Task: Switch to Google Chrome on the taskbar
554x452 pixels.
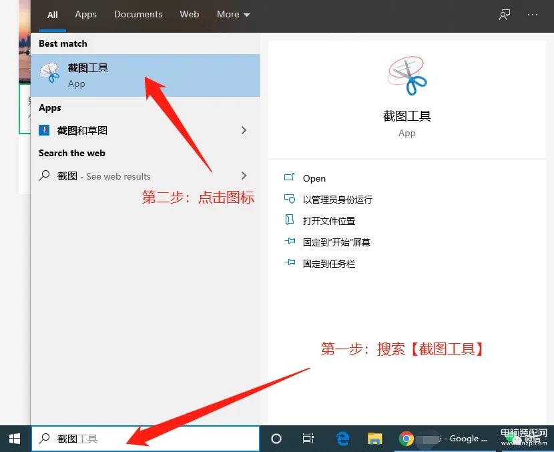Action: coord(407,439)
